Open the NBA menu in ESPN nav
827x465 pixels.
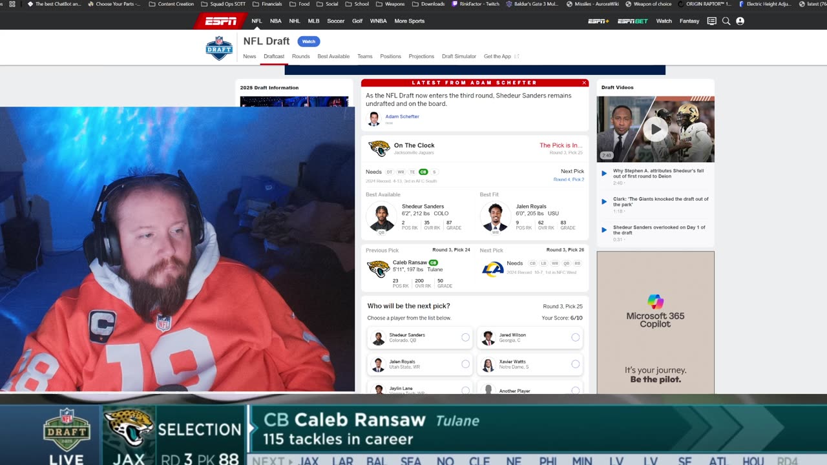(276, 21)
